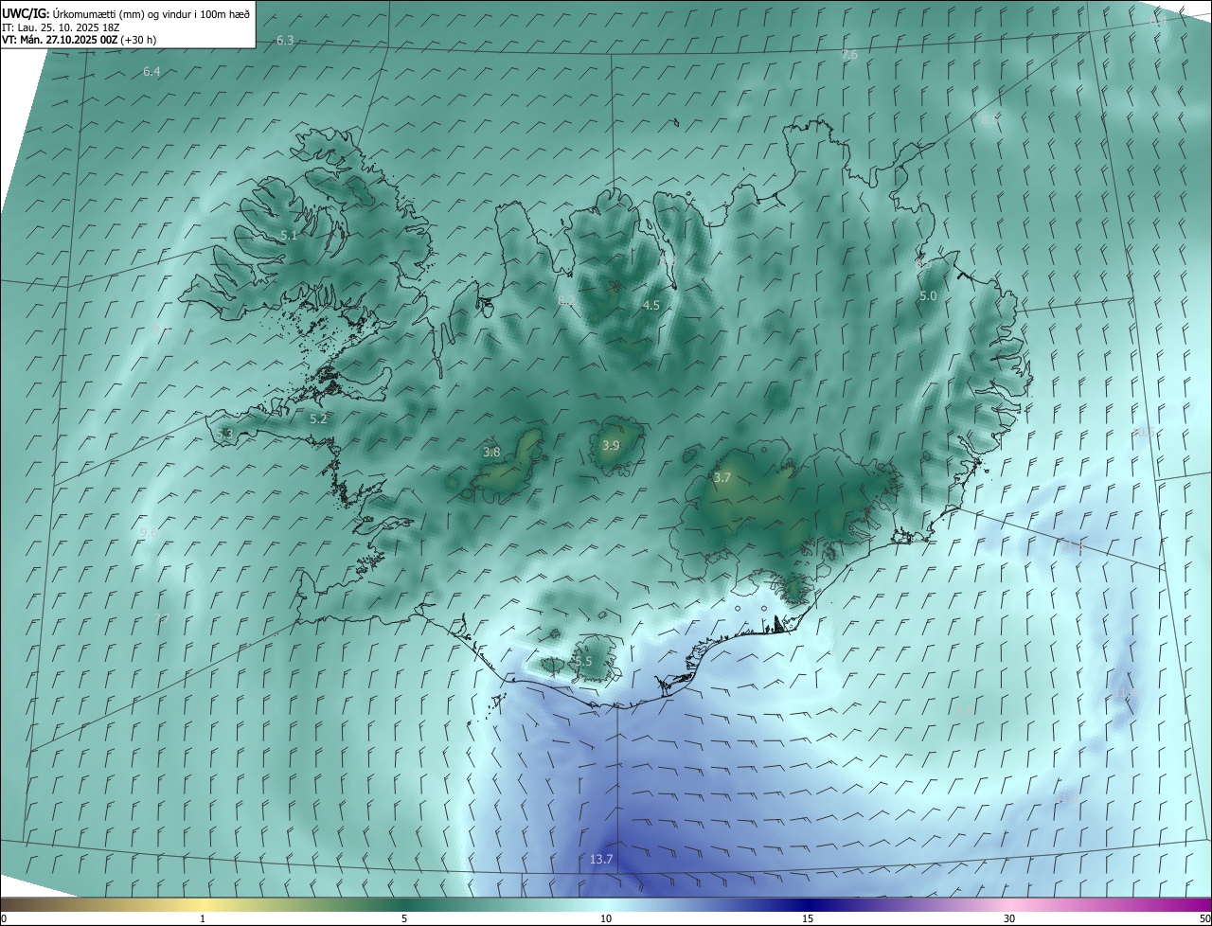Click the 10 tick on the colour scale
1212x926 pixels.
coord(606,918)
